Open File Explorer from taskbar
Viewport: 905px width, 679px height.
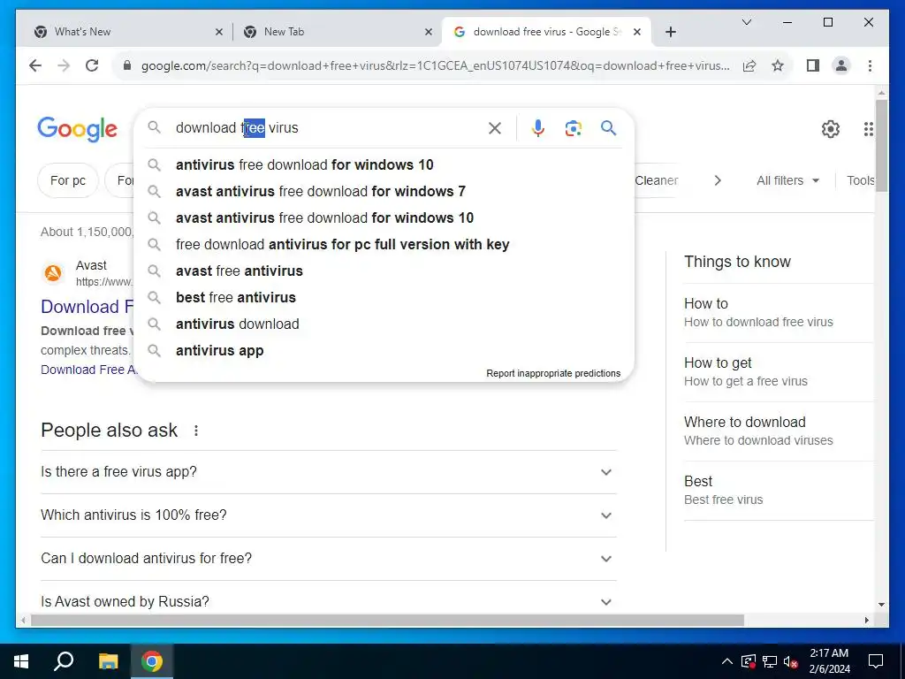(x=108, y=661)
